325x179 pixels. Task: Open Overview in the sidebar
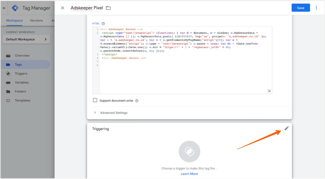22,56
